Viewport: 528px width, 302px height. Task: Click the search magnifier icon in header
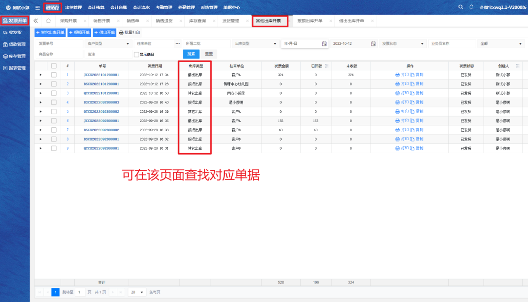coord(461,7)
